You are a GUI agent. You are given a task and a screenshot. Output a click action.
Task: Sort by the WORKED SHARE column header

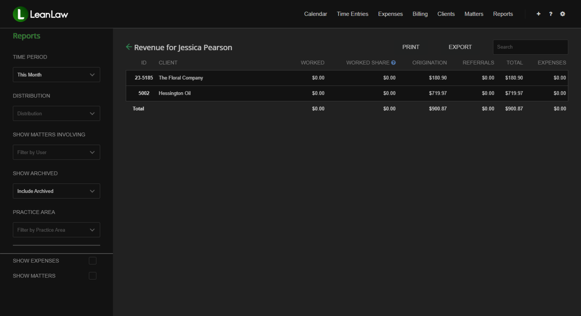(x=368, y=63)
